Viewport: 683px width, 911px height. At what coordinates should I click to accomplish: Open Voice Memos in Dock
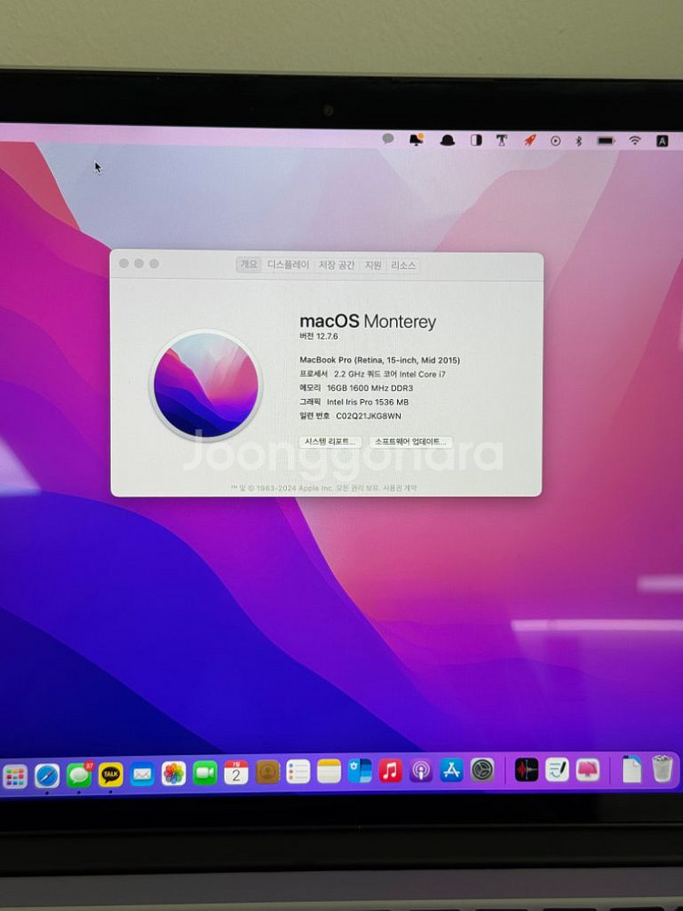pyautogui.click(x=526, y=770)
